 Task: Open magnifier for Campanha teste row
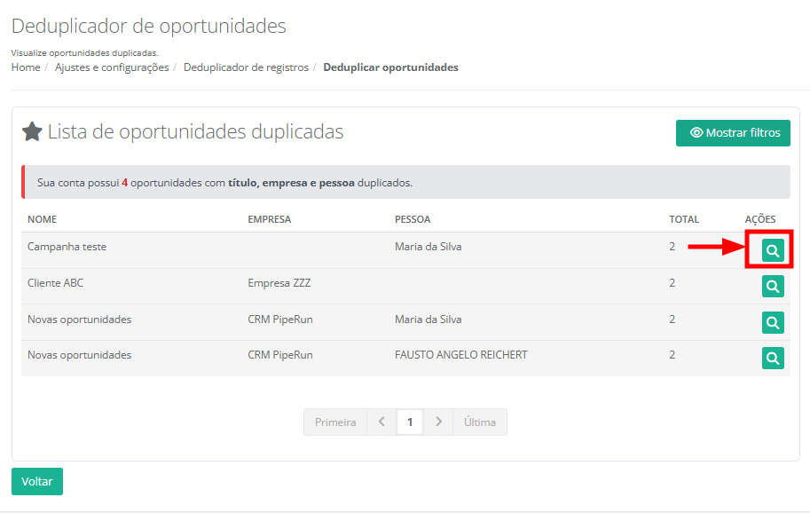(773, 250)
